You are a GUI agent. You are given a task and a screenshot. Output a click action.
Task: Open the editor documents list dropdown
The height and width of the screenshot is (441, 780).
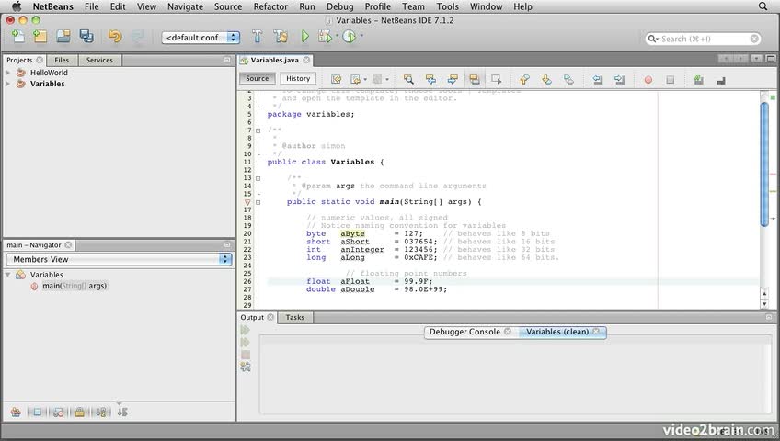point(756,59)
